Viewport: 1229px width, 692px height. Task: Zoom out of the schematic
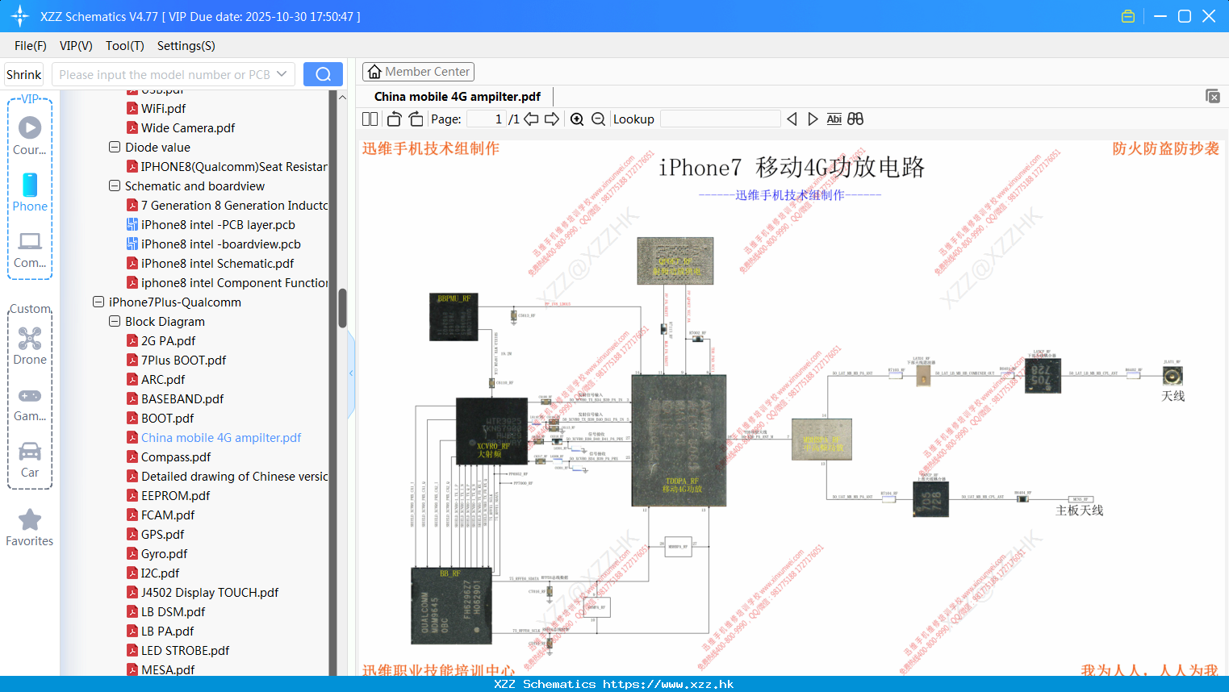coord(598,119)
